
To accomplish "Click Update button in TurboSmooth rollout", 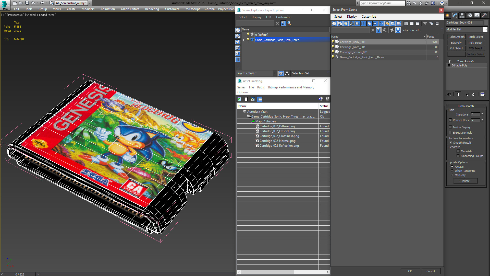I will tap(465, 181).
